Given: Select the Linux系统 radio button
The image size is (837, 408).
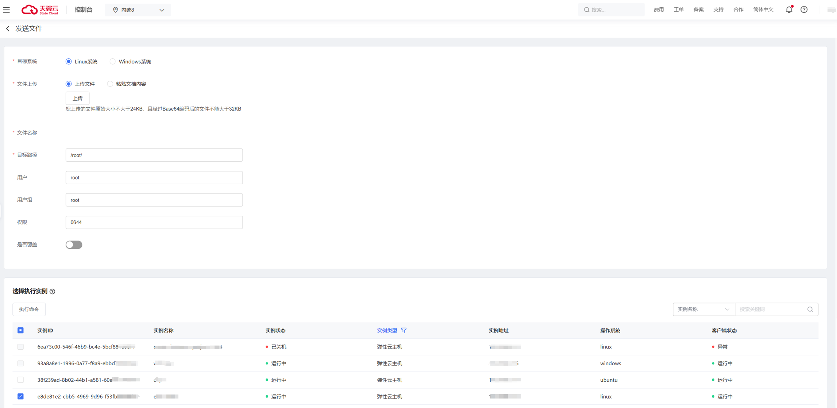Looking at the screenshot, I should [x=69, y=61].
